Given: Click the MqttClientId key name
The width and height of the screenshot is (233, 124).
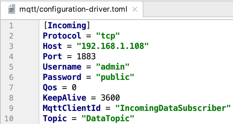Looking at the screenshot, I should 72,108.
